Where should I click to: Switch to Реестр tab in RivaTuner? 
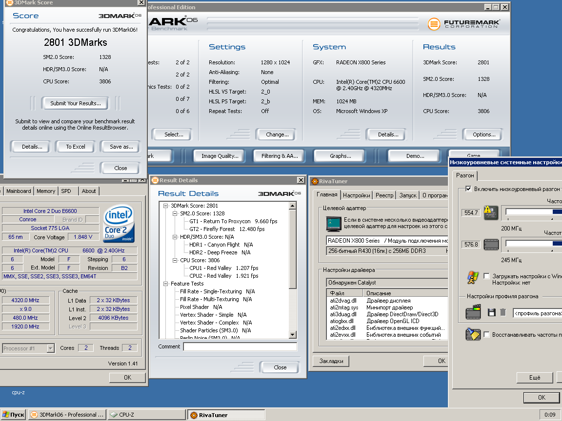click(384, 195)
